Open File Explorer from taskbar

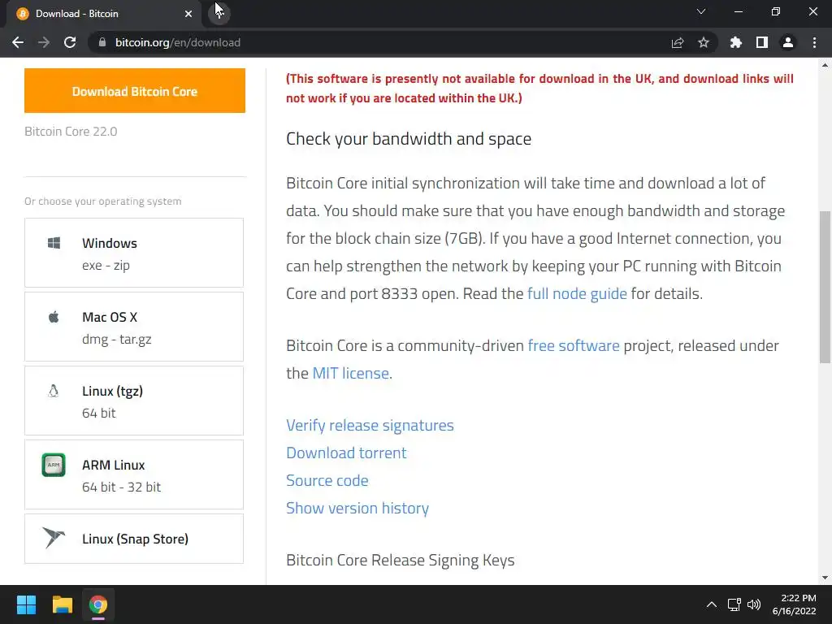pos(62,604)
